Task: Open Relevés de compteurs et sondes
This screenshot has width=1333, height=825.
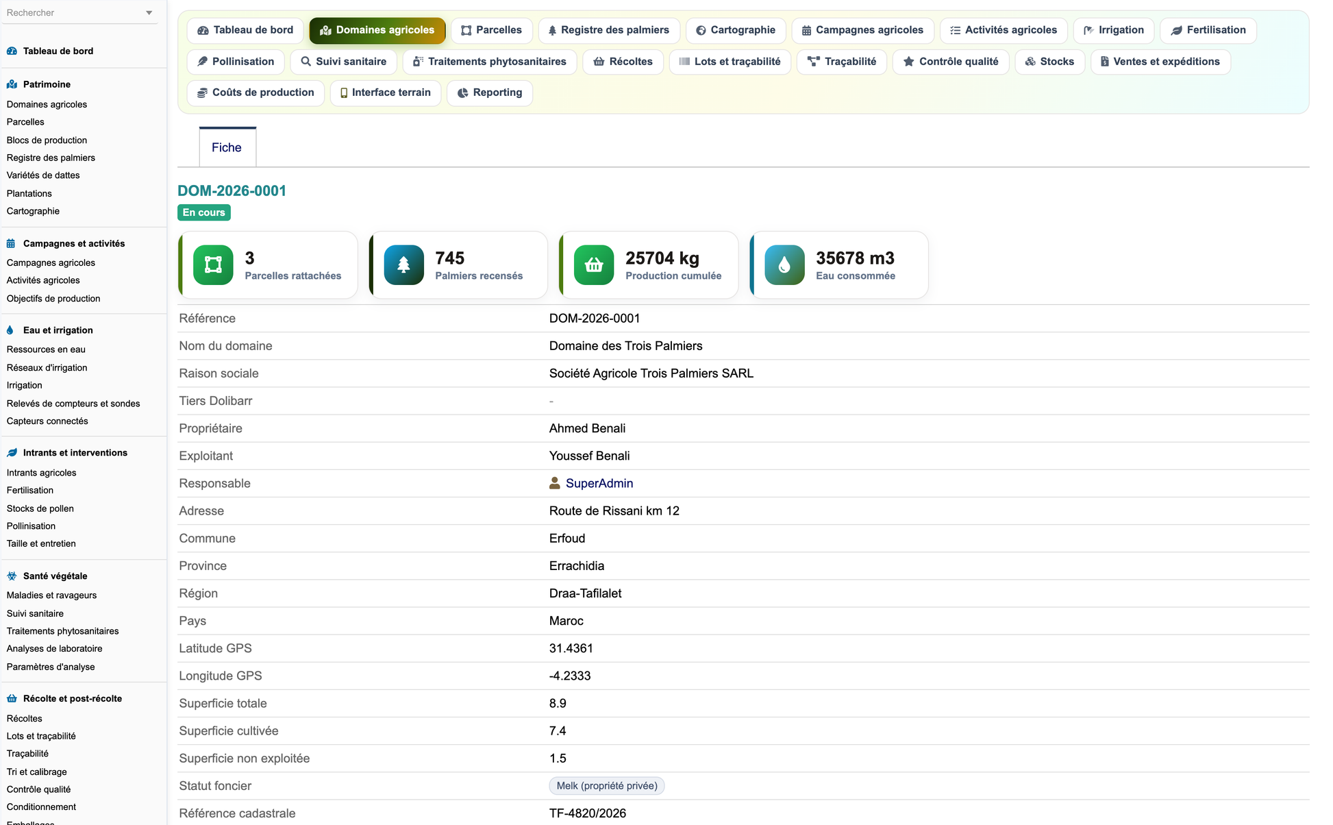Action: pyautogui.click(x=73, y=404)
